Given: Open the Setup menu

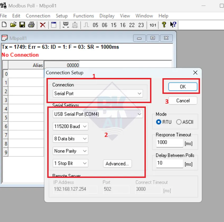Looking at the screenshot, I should click(62, 16).
